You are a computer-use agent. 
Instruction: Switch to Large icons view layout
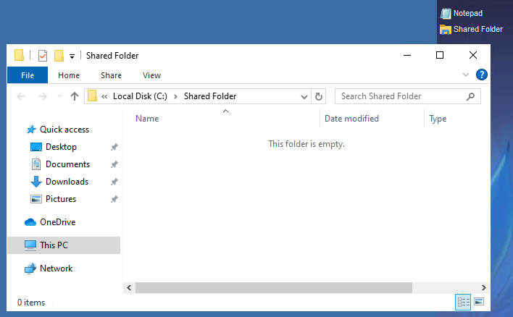click(x=478, y=302)
